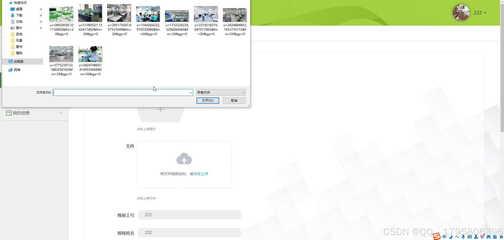Select image file u=38920658 thumbnail

[x=61, y=14]
